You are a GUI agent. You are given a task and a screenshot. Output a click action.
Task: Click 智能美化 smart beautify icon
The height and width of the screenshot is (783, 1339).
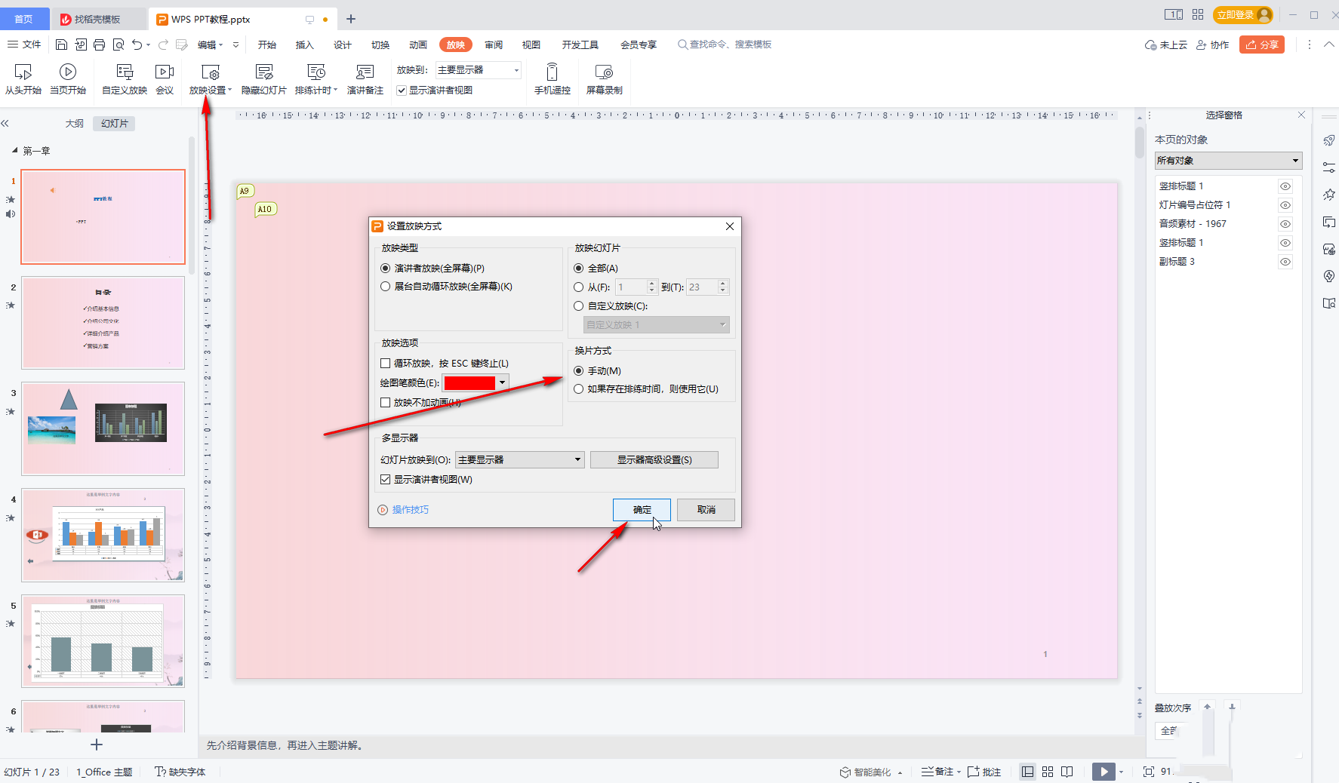pos(845,772)
